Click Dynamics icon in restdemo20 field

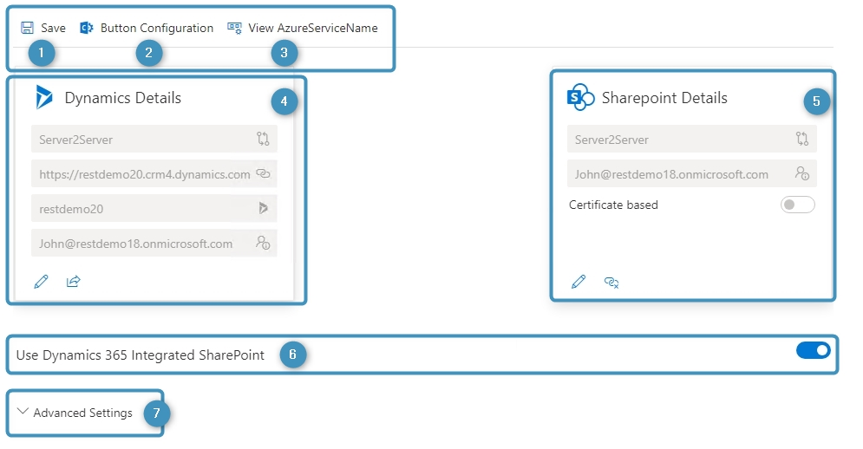[263, 208]
